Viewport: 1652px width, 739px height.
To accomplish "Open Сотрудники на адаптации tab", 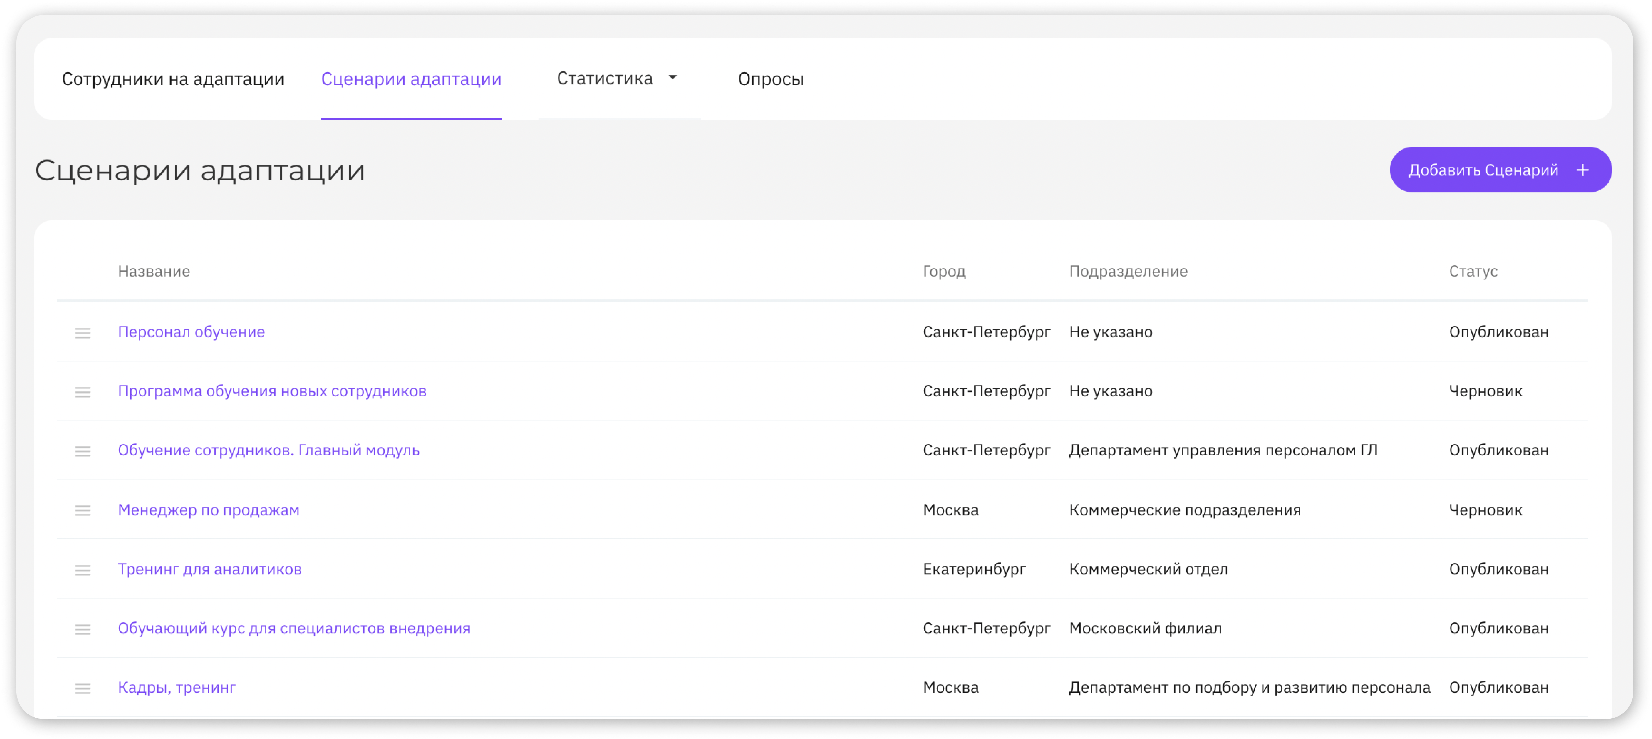I will click(173, 78).
